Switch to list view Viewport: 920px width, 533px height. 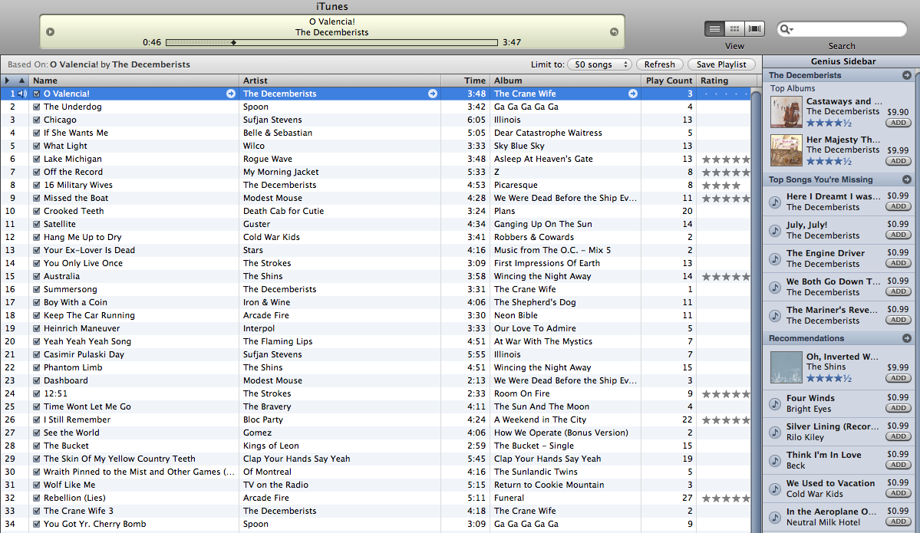714,28
